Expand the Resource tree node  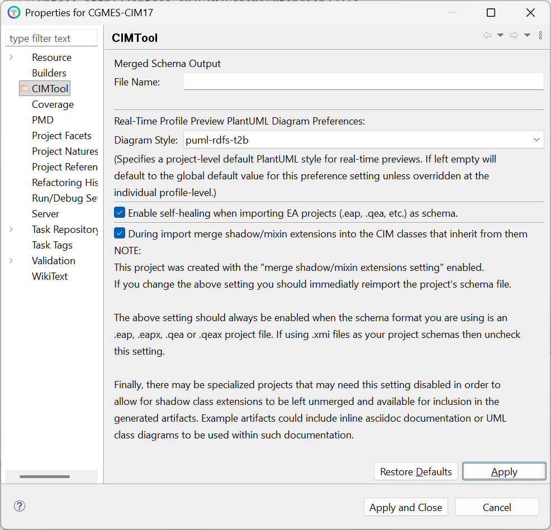tap(11, 58)
